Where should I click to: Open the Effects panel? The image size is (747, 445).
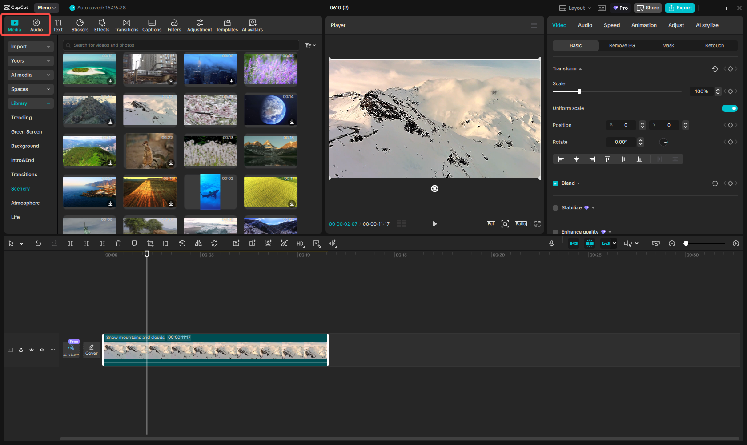click(x=101, y=25)
